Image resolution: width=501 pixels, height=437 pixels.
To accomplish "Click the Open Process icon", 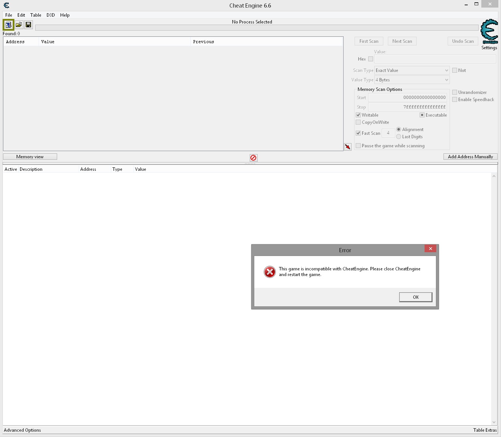I will pyautogui.click(x=8, y=25).
